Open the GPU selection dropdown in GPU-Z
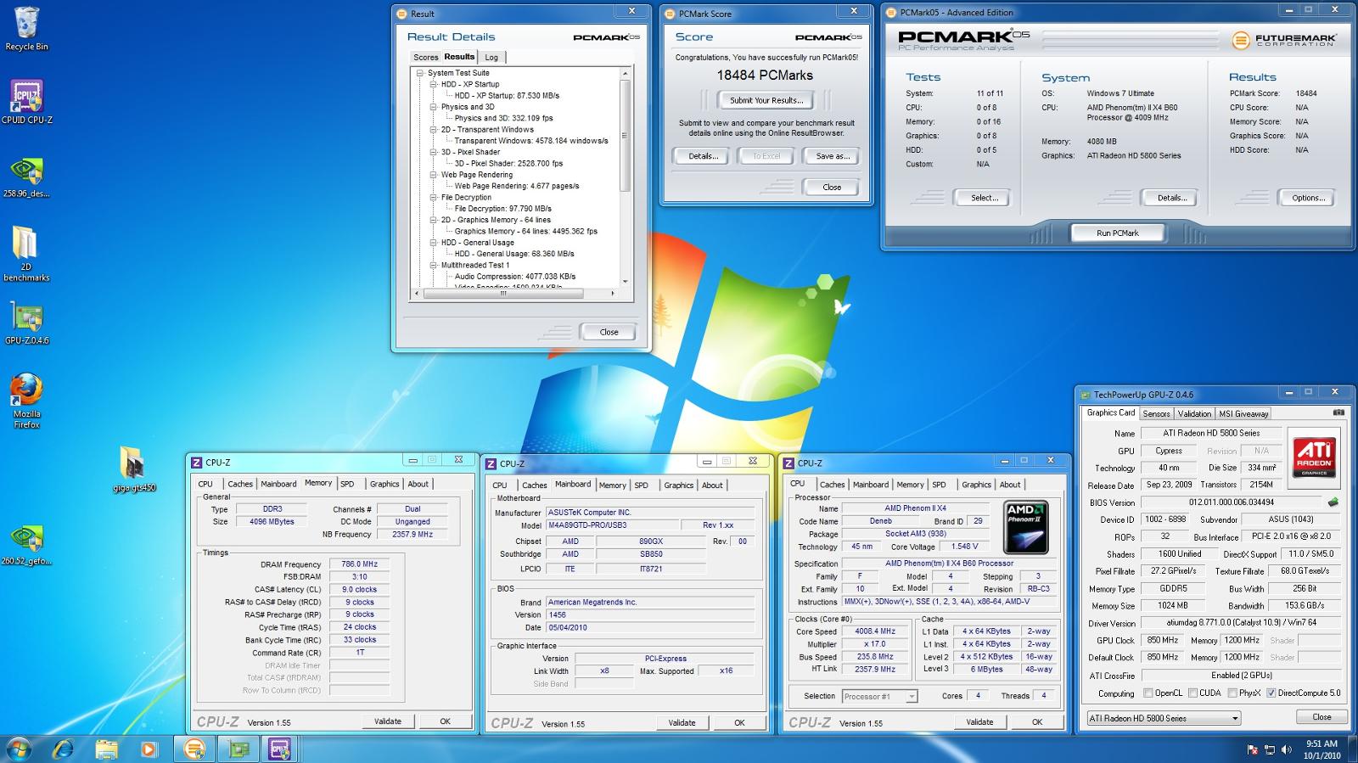 pos(1164,718)
